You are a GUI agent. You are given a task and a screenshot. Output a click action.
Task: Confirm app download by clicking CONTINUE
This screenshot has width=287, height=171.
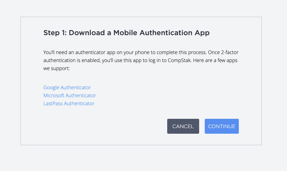(x=222, y=126)
